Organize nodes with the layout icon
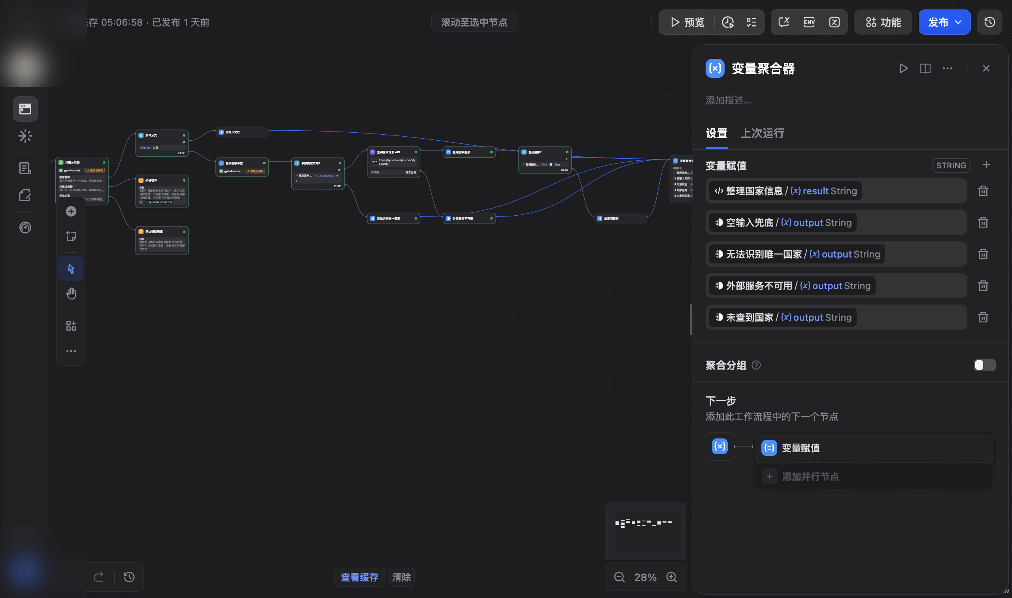This screenshot has height=598, width=1012. [71, 325]
